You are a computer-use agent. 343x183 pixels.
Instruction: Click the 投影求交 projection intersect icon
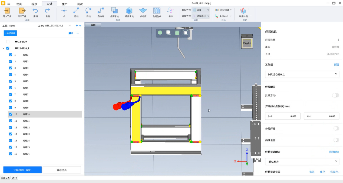[x=114, y=11]
